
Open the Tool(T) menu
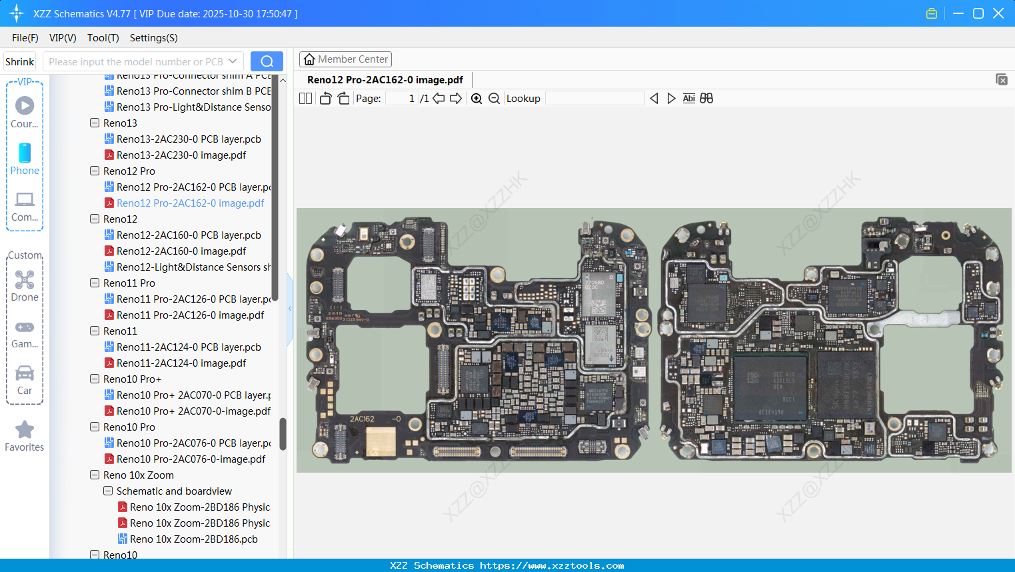[x=103, y=38]
